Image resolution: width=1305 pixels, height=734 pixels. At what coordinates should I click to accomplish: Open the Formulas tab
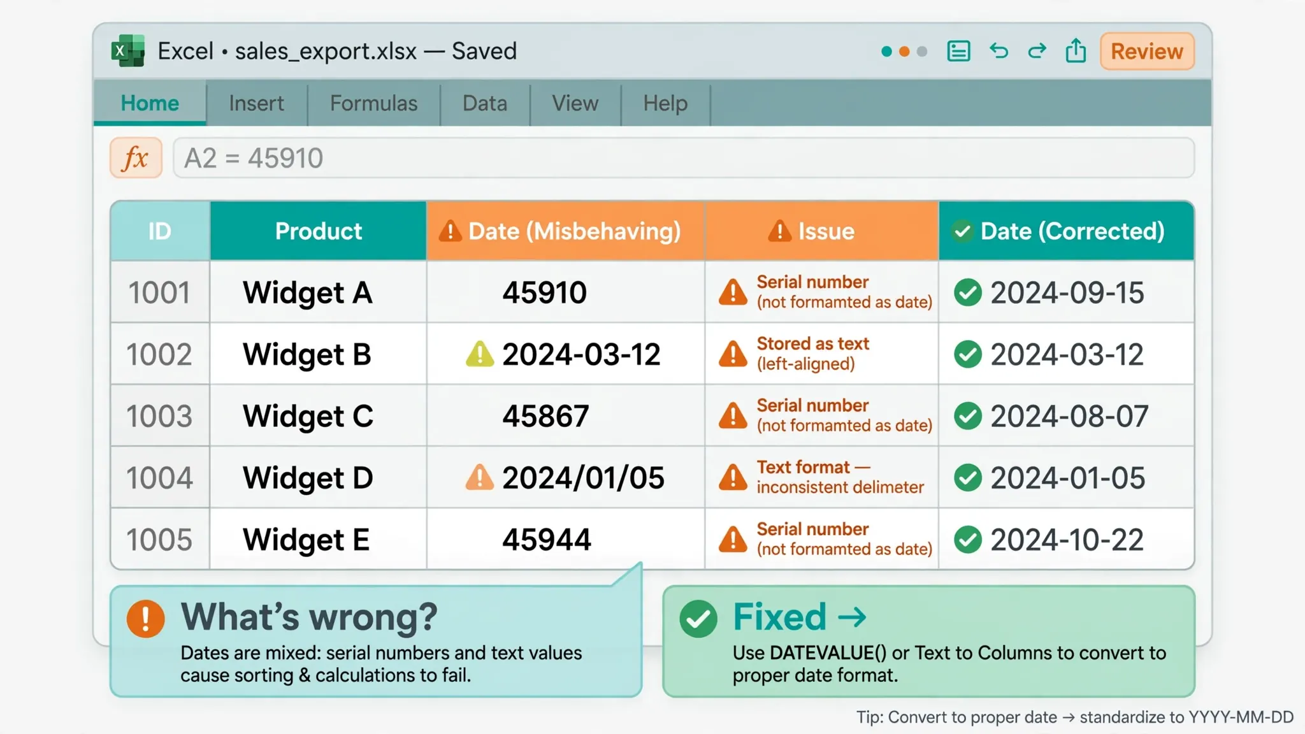click(373, 103)
